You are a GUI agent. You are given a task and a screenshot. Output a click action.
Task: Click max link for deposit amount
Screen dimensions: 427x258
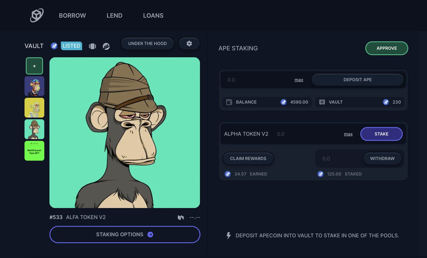pyautogui.click(x=299, y=80)
